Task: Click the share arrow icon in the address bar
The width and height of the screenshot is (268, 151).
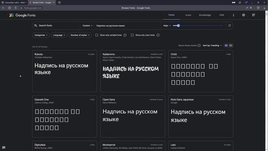Action: click(x=247, y=8)
